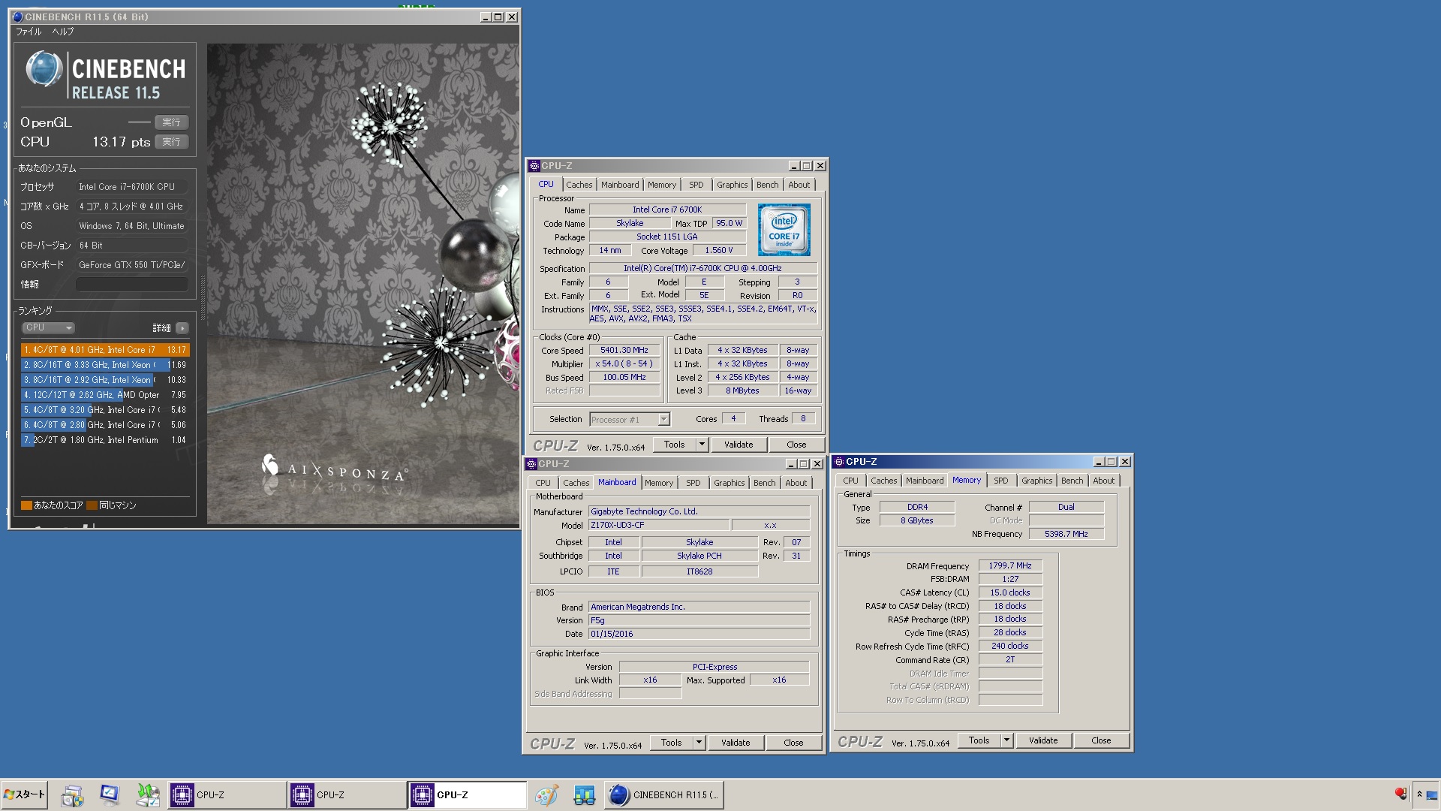Click the CPU-Z Mainboard window's title bar icon
The image size is (1441, 811).
[x=531, y=464]
